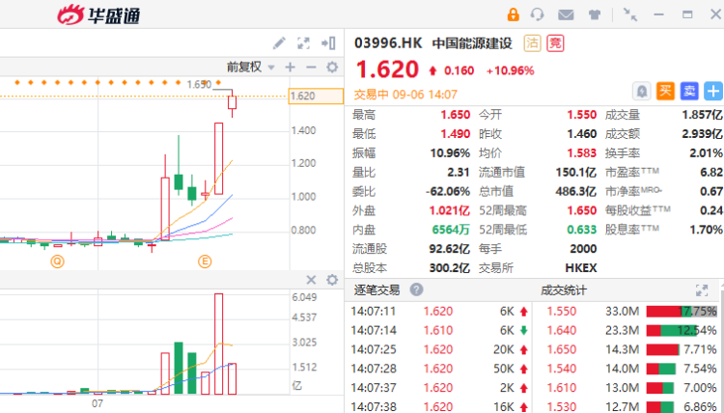Select the 14:07:11 trade row

click(x=439, y=312)
